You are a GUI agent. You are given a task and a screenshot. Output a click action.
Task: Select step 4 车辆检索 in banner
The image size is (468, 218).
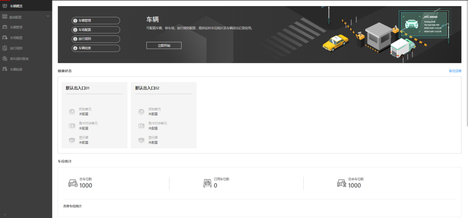click(96, 48)
